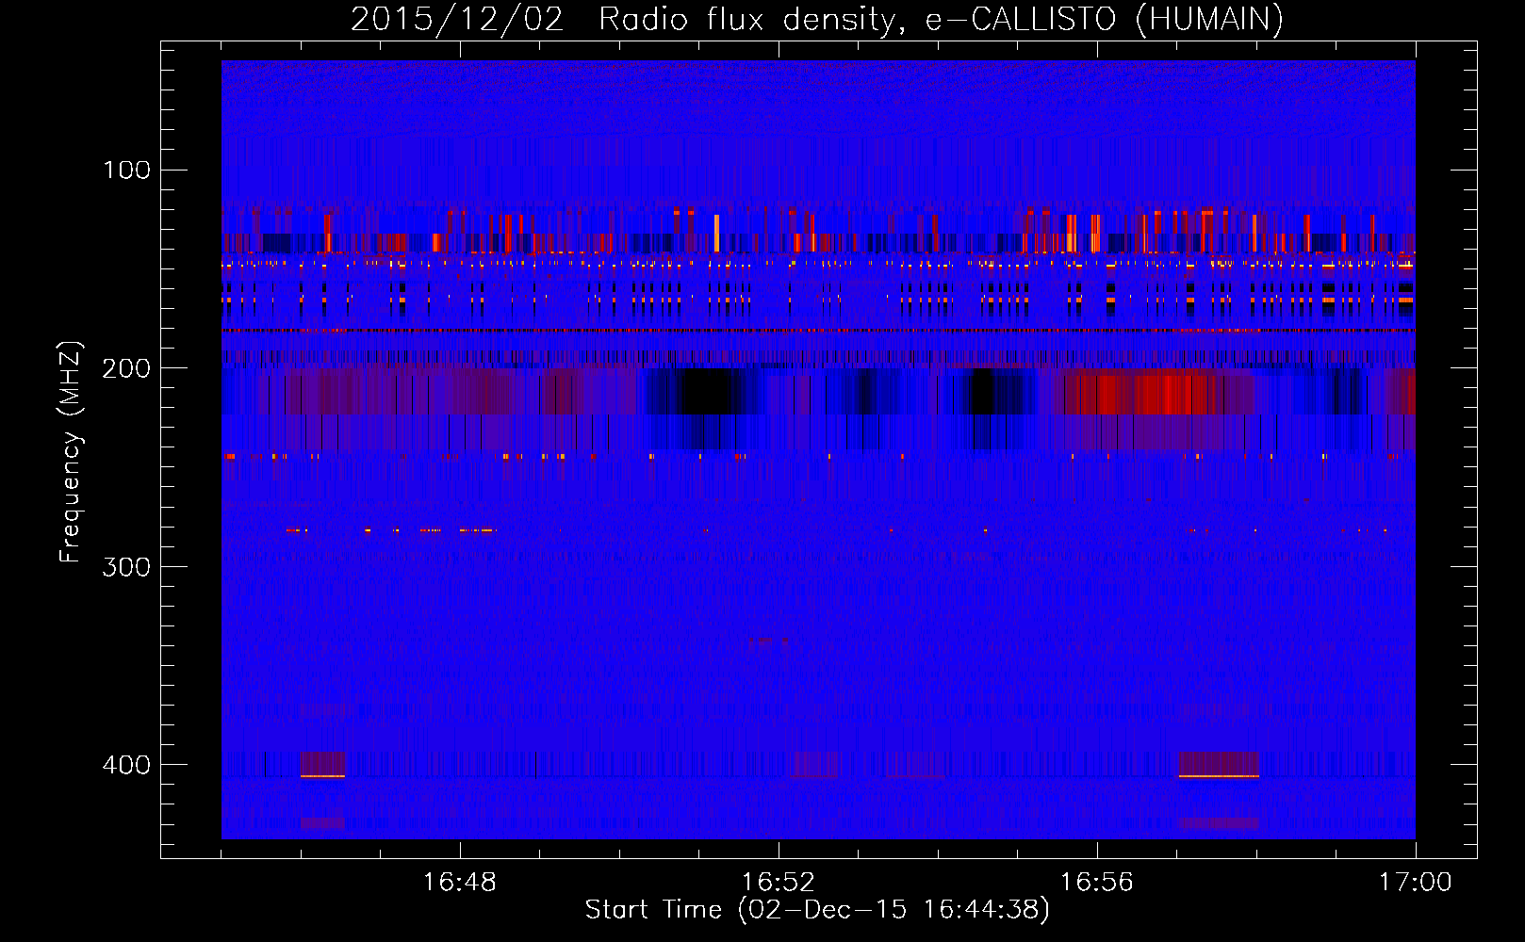Click the 400 frequency tick label
Image resolution: width=1525 pixels, height=942 pixels.
click(127, 765)
